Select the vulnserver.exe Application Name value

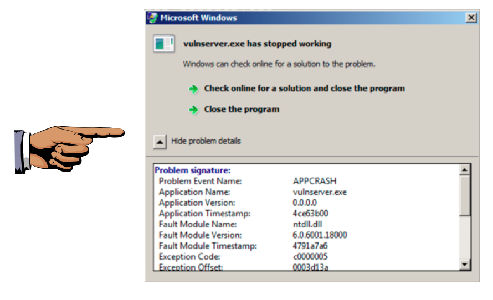(320, 192)
